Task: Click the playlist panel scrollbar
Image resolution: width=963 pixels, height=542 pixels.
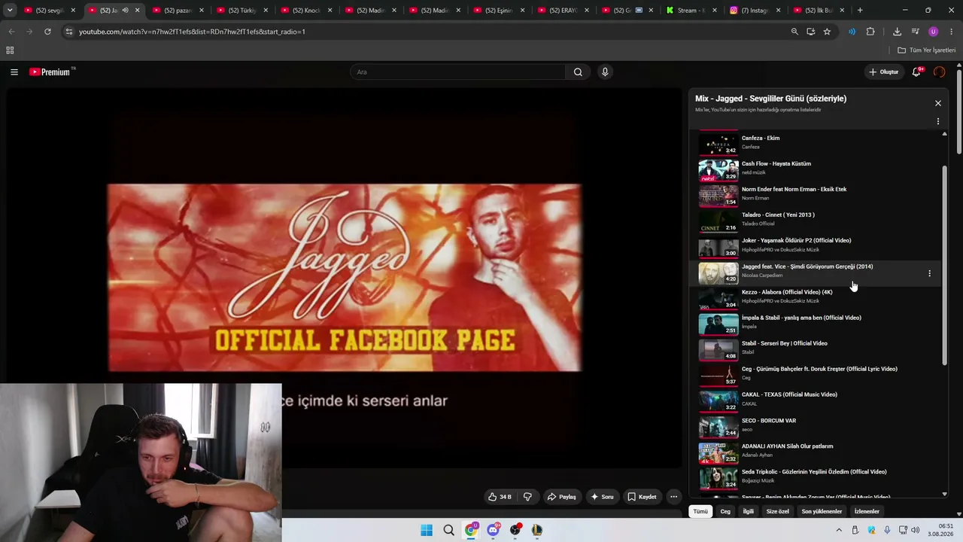Action: coord(945,266)
